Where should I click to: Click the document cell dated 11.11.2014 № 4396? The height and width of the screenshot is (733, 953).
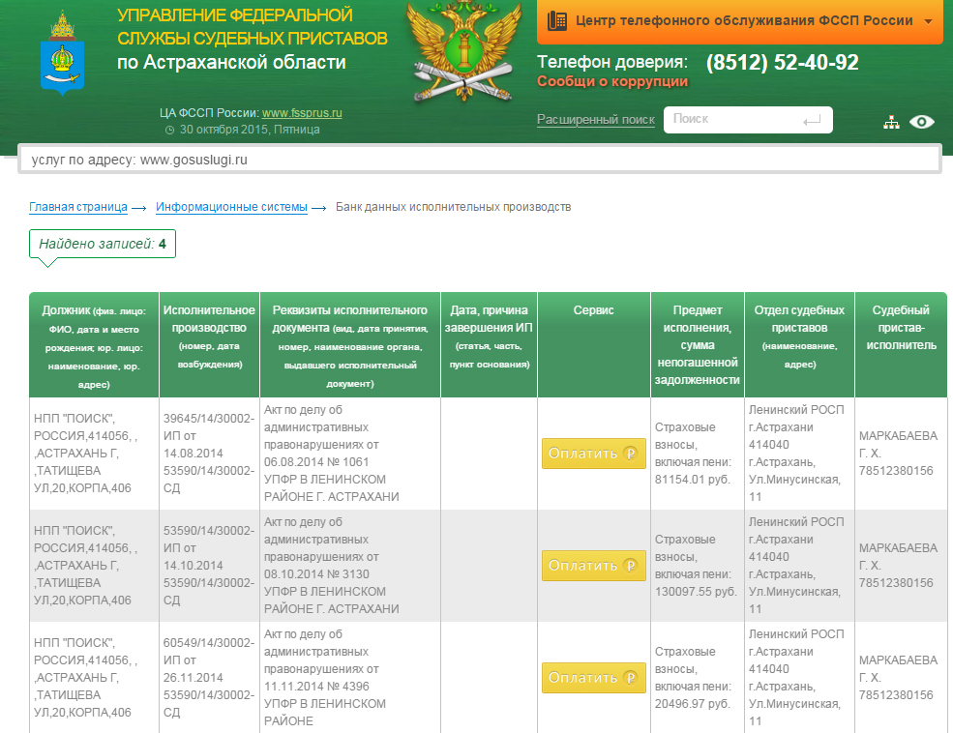350,678
